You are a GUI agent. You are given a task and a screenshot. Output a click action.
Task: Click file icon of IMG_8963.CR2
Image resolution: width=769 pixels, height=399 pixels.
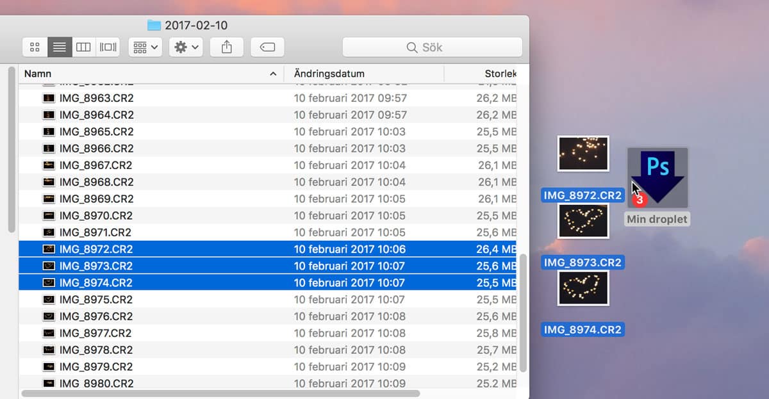49,99
